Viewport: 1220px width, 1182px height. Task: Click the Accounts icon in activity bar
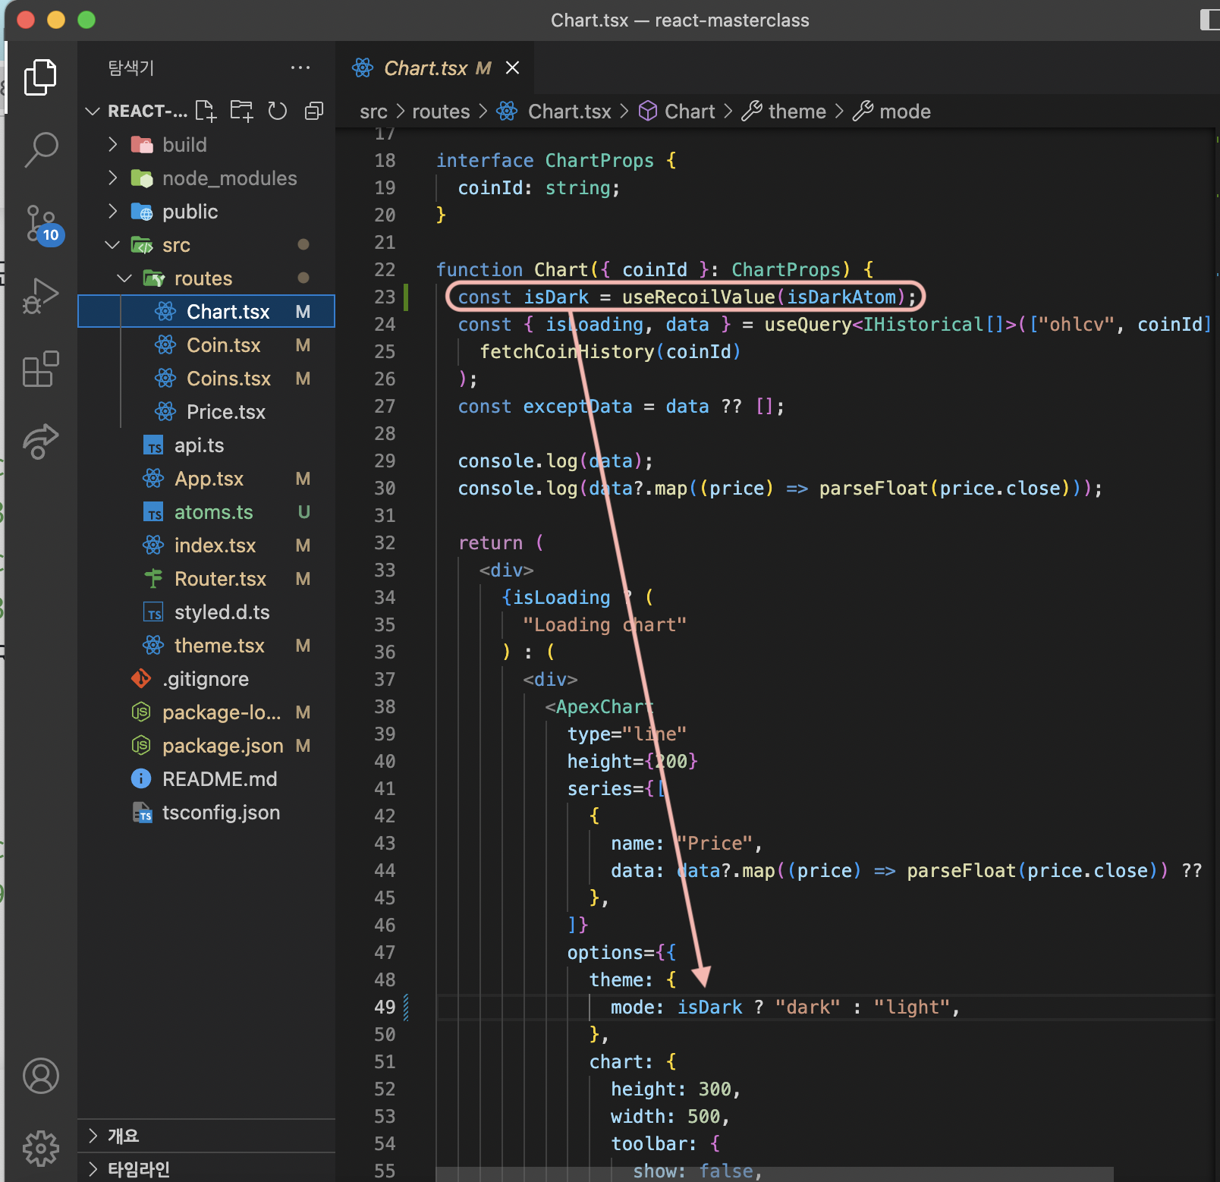click(x=41, y=1076)
